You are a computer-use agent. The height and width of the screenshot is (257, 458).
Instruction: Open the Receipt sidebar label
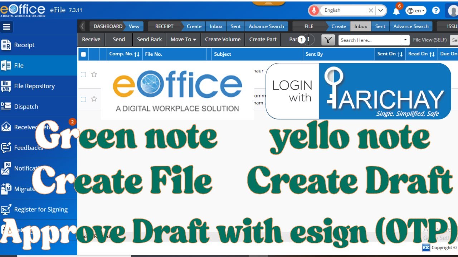[x=24, y=45]
